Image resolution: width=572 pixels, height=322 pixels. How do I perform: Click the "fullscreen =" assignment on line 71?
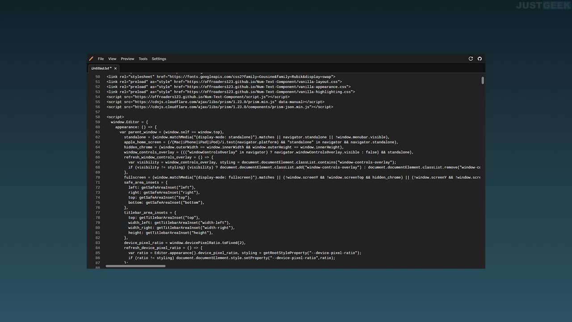(x=137, y=178)
